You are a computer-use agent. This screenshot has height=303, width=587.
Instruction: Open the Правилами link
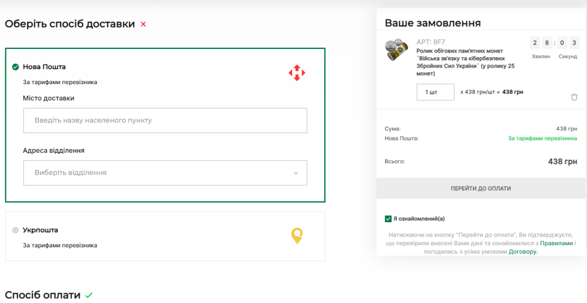click(556, 243)
